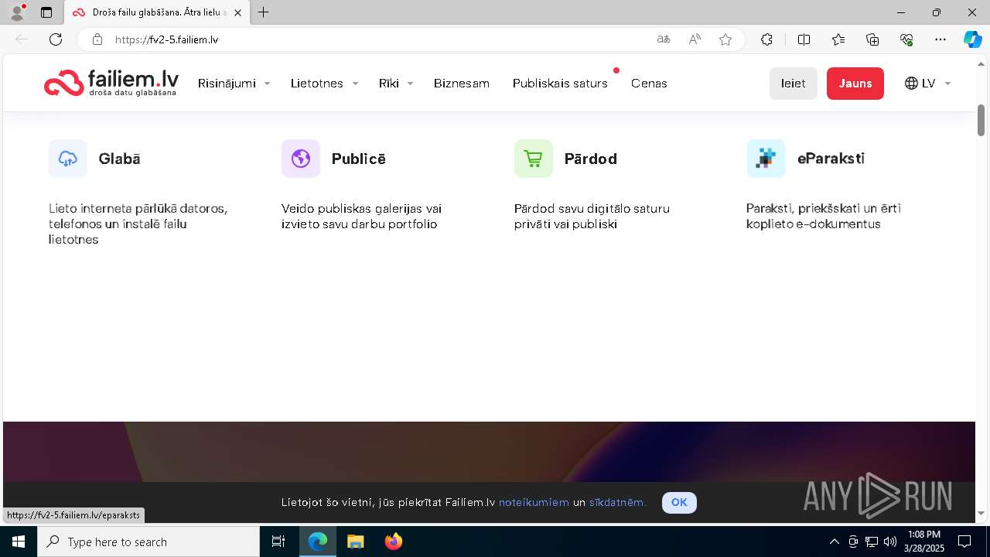Open Publiskais saturs page
The width and height of the screenshot is (990, 557).
(x=560, y=84)
